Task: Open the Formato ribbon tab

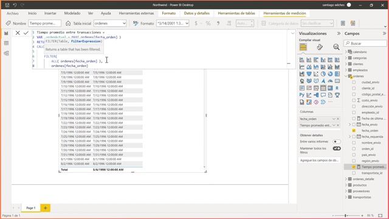Action: coord(169,13)
